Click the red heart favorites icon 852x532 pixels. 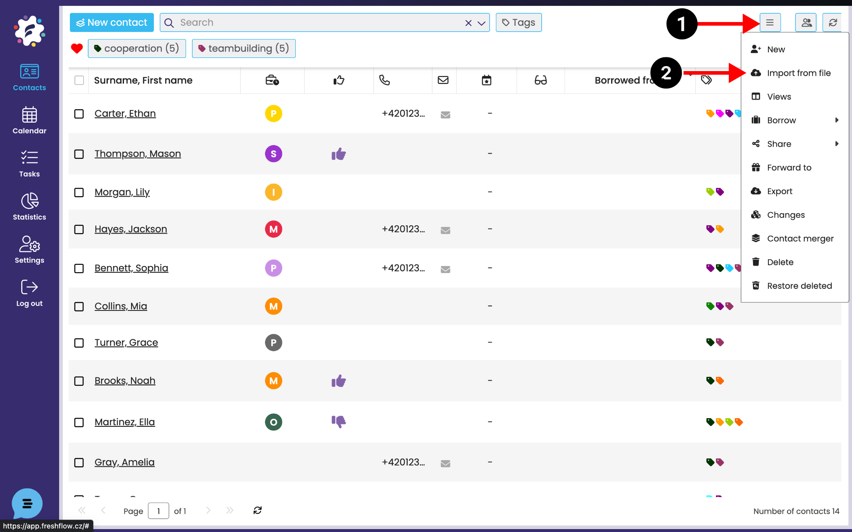click(x=77, y=49)
